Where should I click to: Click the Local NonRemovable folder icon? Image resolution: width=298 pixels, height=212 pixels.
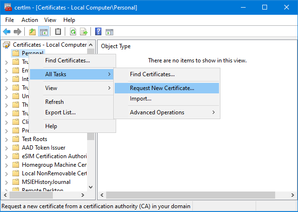point(16,173)
